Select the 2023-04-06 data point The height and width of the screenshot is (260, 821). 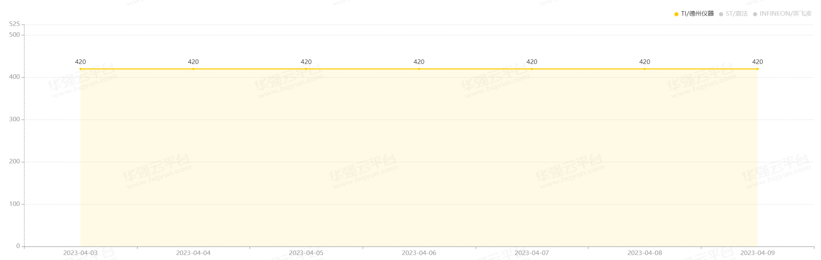[x=419, y=69]
